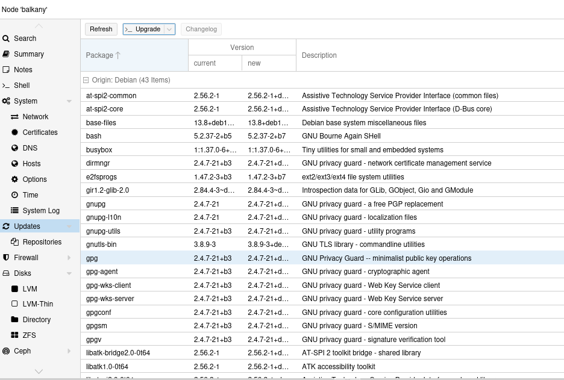
Task: Click the DNS globe icon
Action: pyautogui.click(x=15, y=148)
